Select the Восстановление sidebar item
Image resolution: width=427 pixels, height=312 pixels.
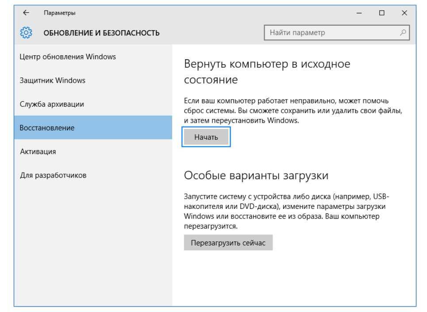(47, 128)
